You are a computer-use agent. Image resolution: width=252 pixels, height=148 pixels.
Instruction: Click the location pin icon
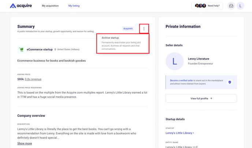tap(55, 49)
